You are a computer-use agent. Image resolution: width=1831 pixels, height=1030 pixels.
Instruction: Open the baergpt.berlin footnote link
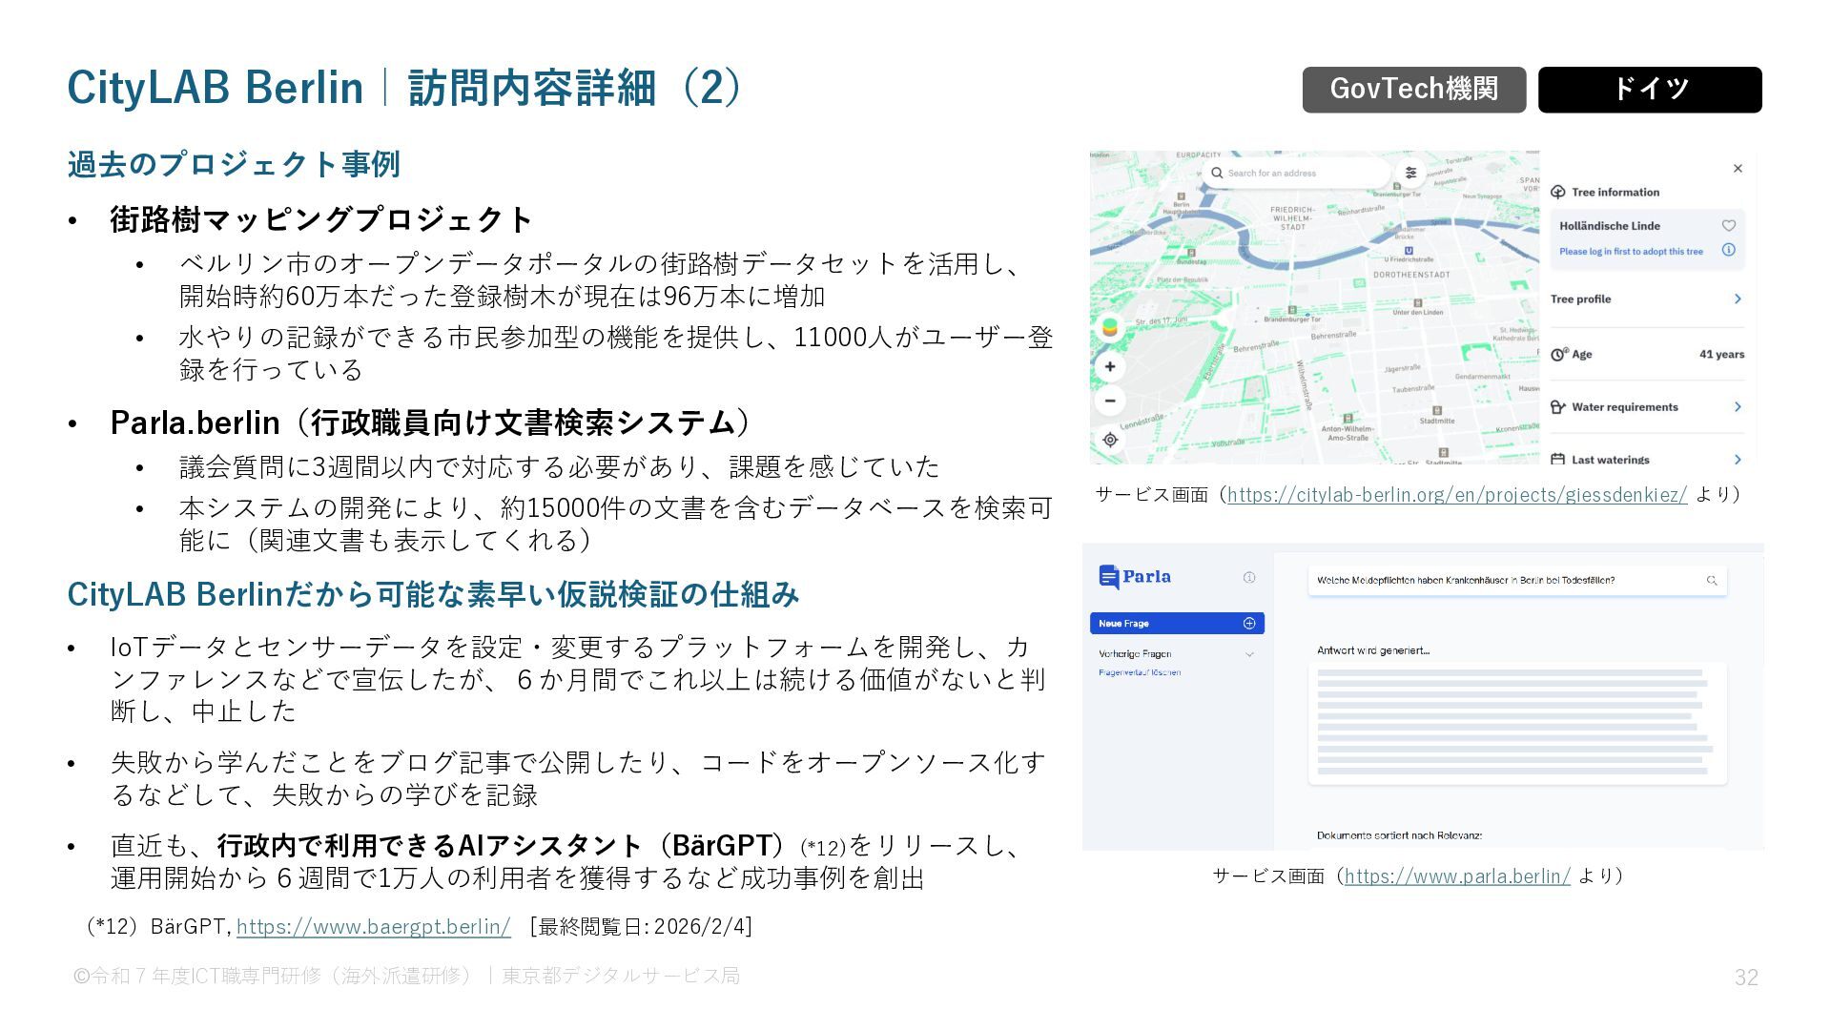(x=373, y=926)
